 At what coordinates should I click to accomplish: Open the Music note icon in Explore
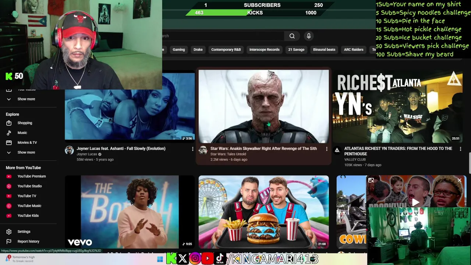[9, 132]
